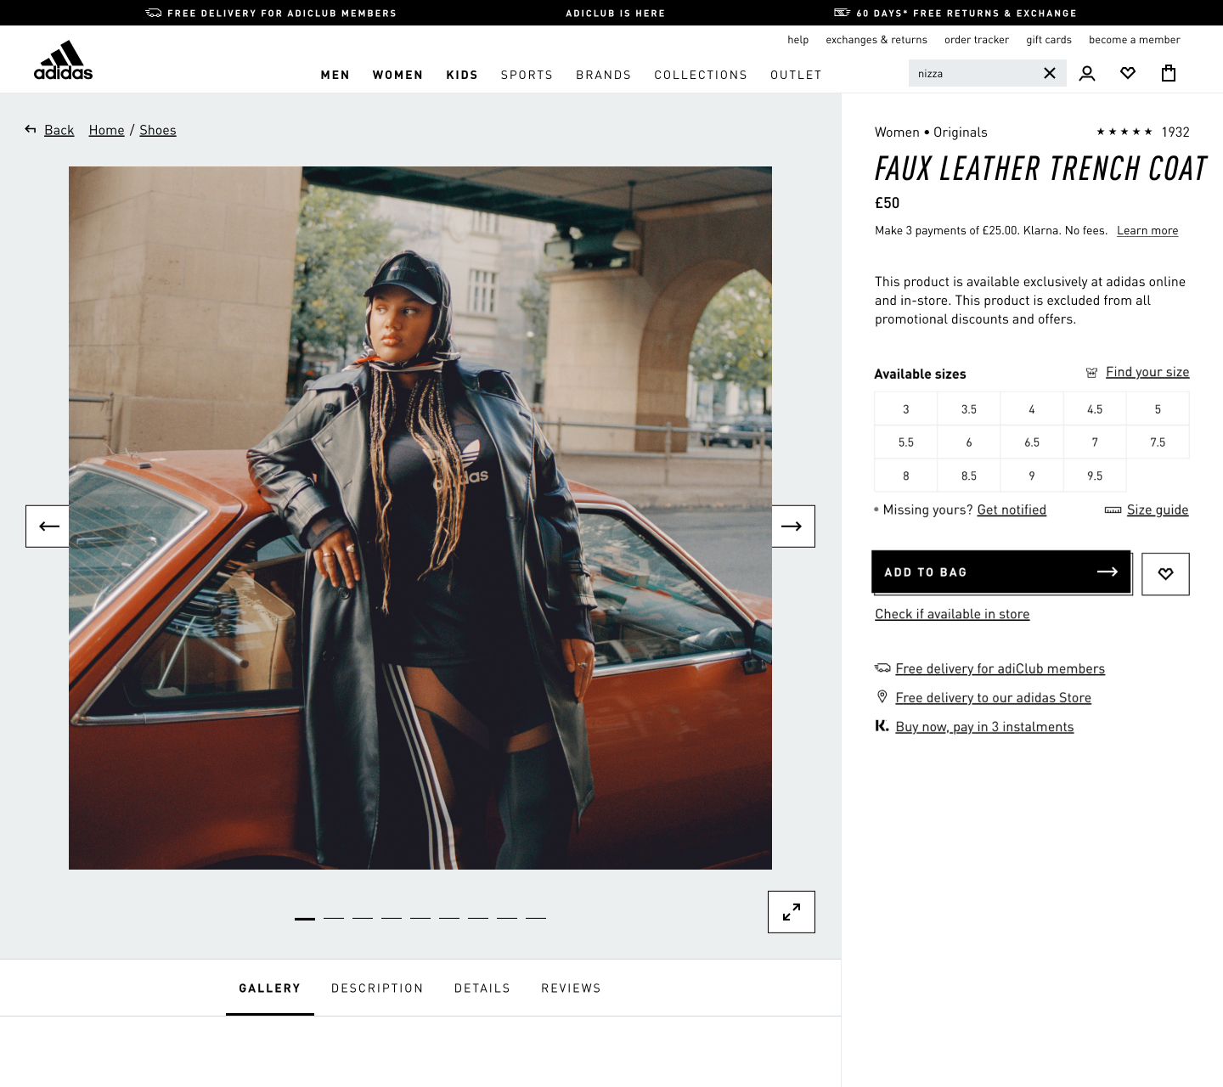Open Buy now, pay in 3 instalments link
The image size is (1223, 1087).
point(984,727)
